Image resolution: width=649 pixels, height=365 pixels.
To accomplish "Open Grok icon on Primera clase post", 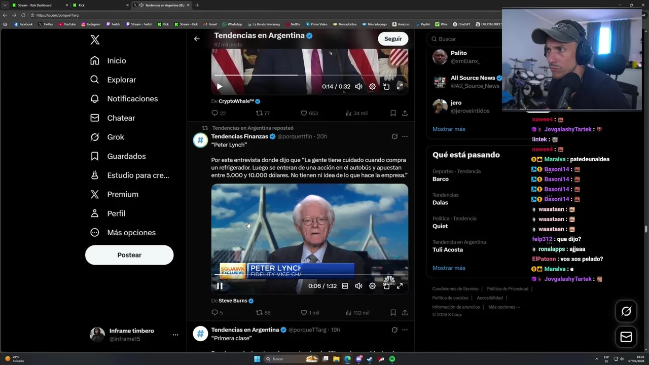I will [x=394, y=330].
